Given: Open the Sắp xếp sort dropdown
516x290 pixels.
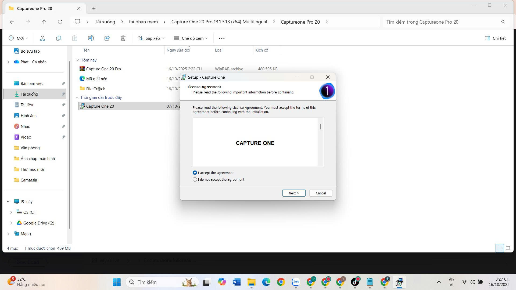Looking at the screenshot, I should click(x=151, y=38).
